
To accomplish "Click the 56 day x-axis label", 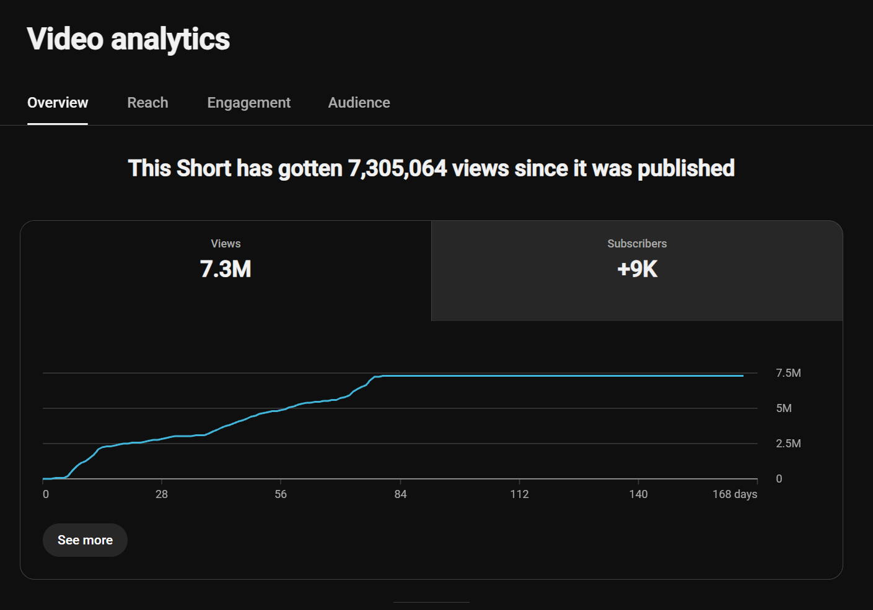I will tap(281, 494).
